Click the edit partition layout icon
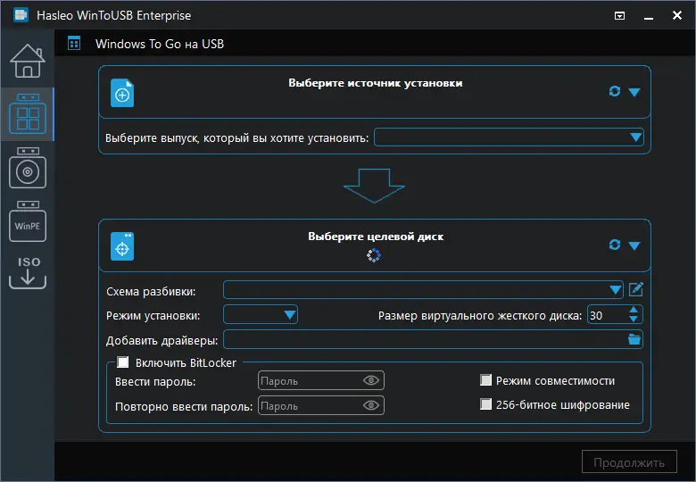696x482 pixels. click(x=635, y=289)
